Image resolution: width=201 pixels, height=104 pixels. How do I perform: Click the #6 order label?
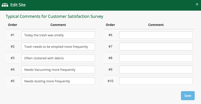coord(110,35)
